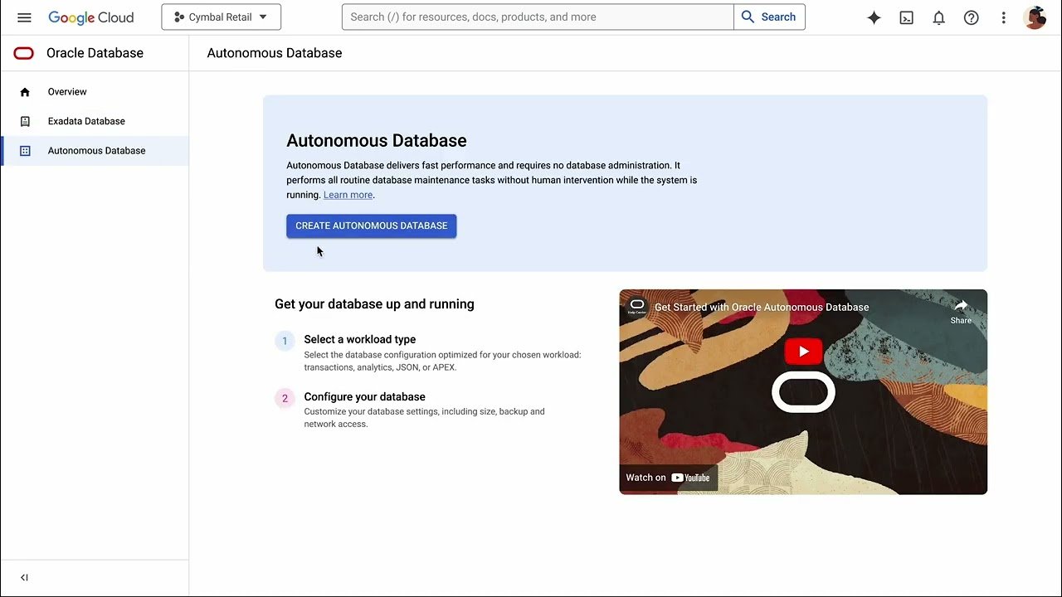Screen dimensions: 1062x597
Task: Open the Cymbal Retail project selector
Action: [221, 17]
